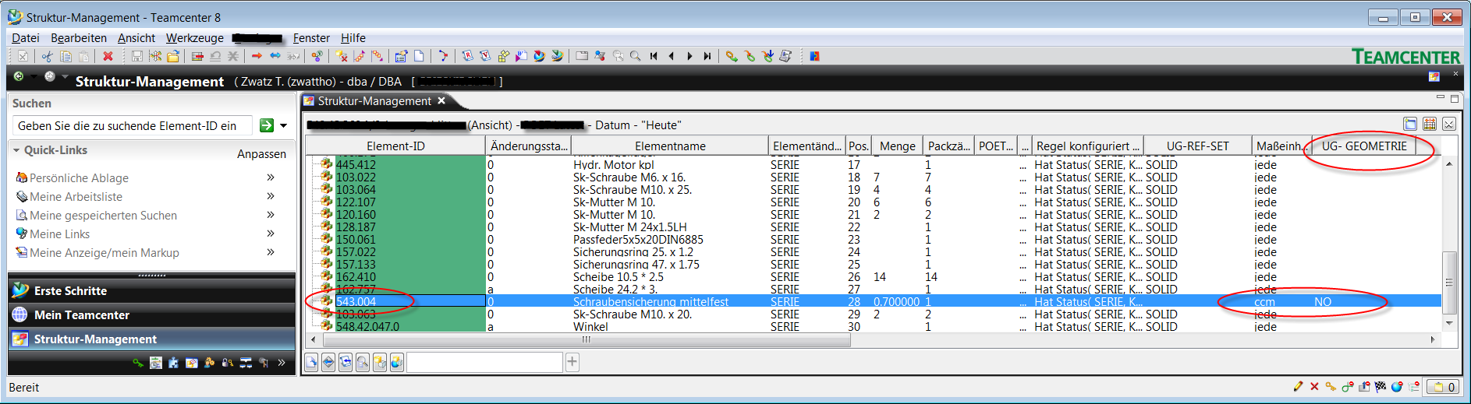This screenshot has width=1471, height=404.
Task: Click the table-grid icon above UG-GEOMETRIE column
Action: (x=1430, y=124)
